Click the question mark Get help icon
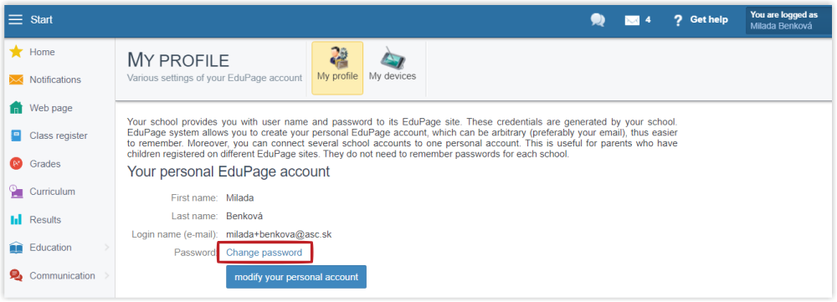The image size is (837, 302). click(678, 20)
